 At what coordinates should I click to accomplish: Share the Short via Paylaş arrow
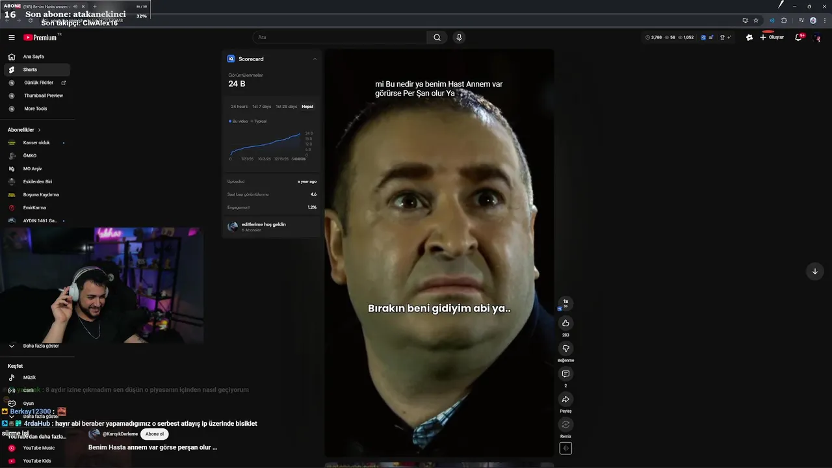click(x=565, y=399)
